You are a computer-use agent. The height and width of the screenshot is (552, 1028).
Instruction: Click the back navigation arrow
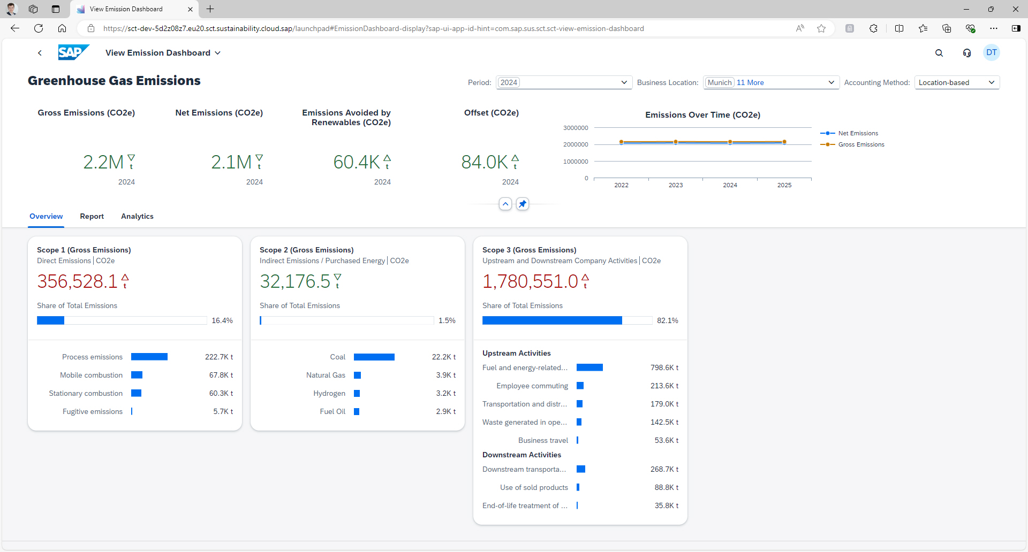(x=40, y=52)
